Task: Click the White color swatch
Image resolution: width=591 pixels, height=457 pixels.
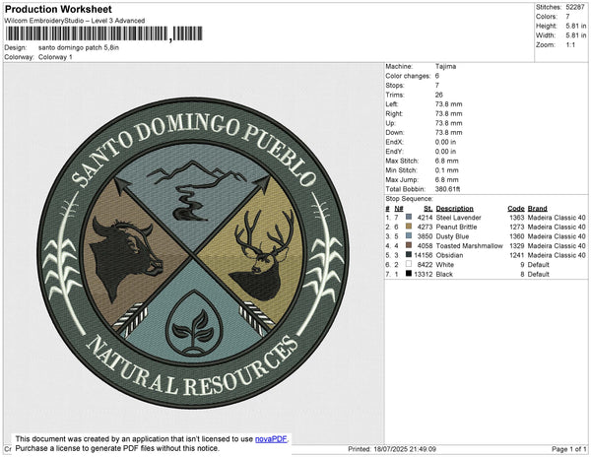Action: point(409,264)
